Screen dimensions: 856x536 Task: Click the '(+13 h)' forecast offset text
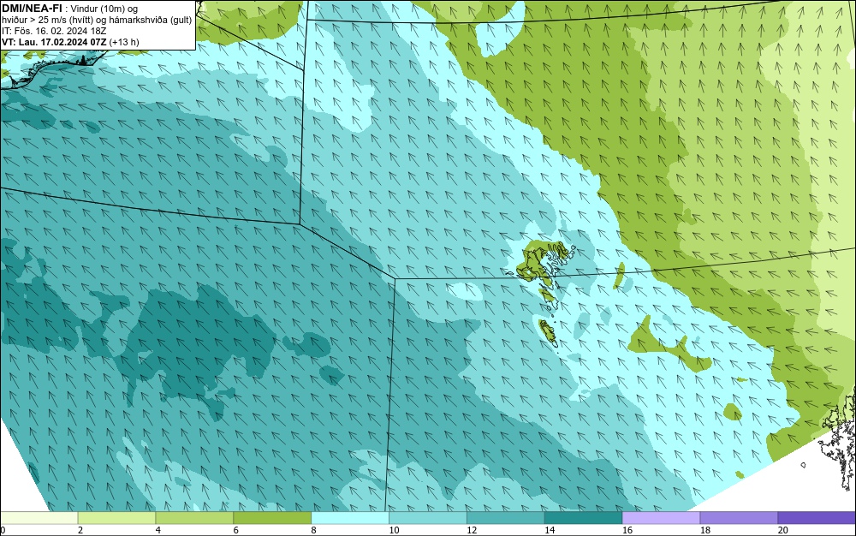[x=124, y=42]
